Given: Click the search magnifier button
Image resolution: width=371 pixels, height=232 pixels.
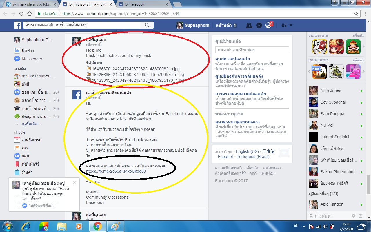Looking at the screenshot, I should pyautogui.click(x=147, y=25).
